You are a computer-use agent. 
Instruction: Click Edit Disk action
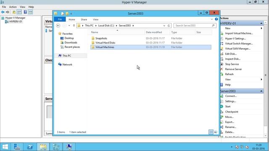click(231, 54)
